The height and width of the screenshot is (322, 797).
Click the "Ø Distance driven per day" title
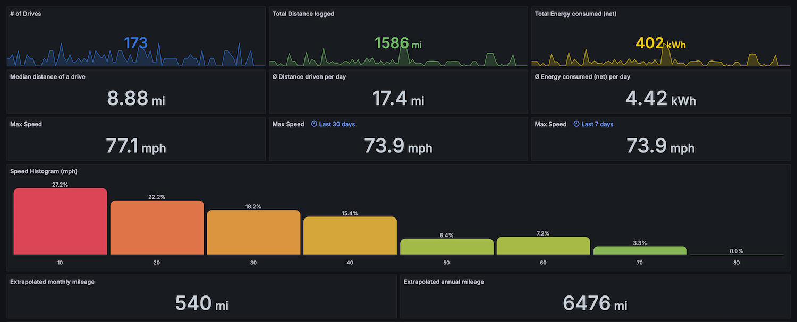[x=309, y=77]
